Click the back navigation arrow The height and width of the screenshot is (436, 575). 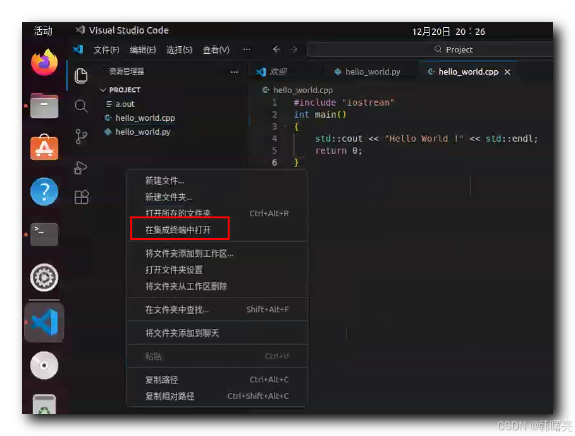[276, 49]
